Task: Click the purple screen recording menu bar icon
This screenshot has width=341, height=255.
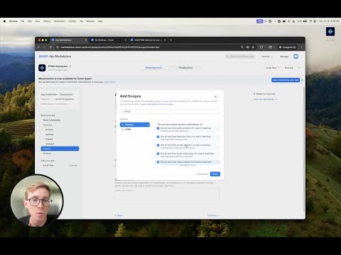Action: pos(259,21)
